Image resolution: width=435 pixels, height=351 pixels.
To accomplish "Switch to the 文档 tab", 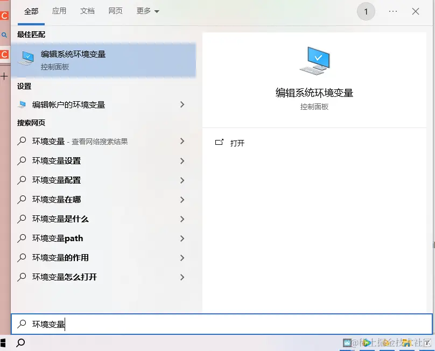I will coord(87,11).
